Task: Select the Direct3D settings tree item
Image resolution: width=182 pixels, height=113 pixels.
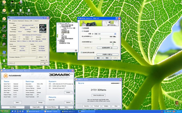Action: tap(69, 28)
